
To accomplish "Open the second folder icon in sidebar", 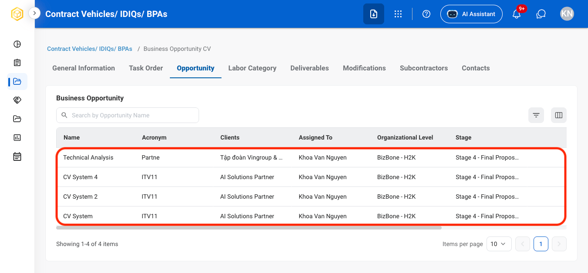I will [17, 119].
